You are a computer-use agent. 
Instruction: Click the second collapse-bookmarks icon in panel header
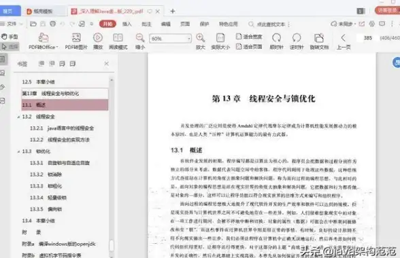[x=52, y=63]
